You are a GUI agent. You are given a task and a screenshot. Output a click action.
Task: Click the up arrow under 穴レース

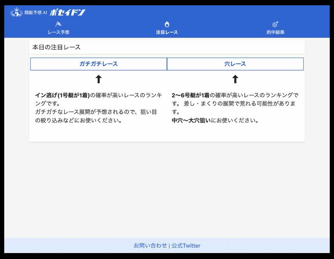235,78
